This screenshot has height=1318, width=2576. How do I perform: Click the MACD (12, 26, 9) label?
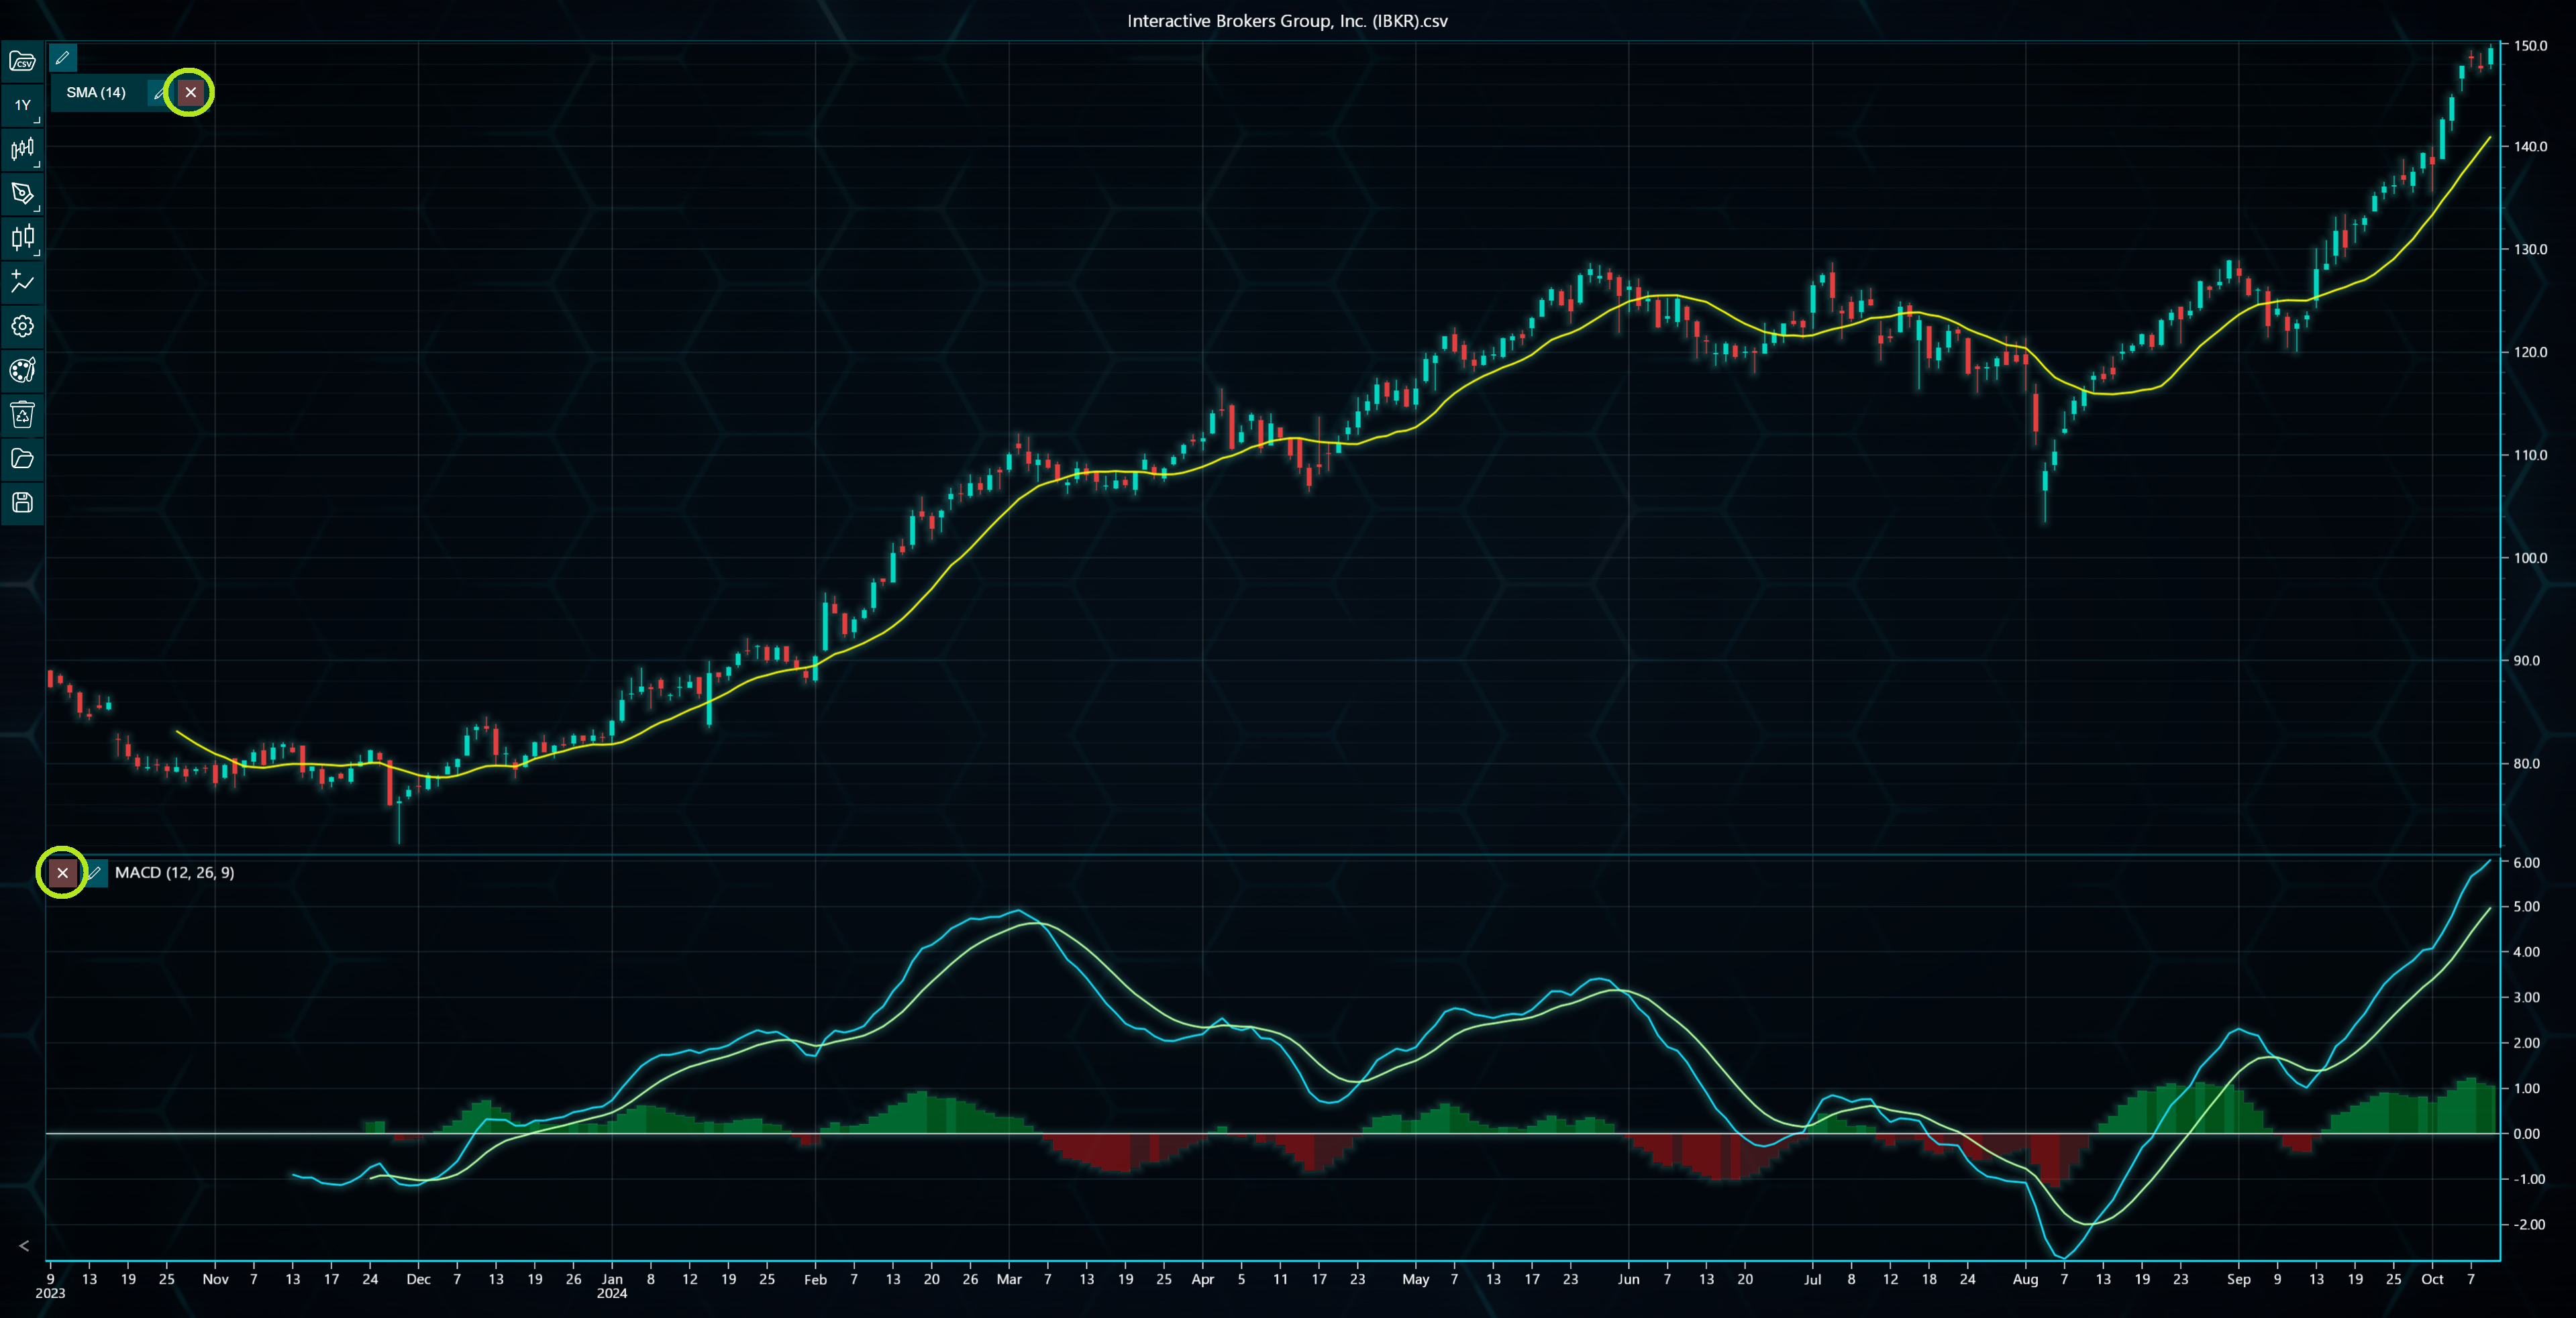(x=174, y=873)
